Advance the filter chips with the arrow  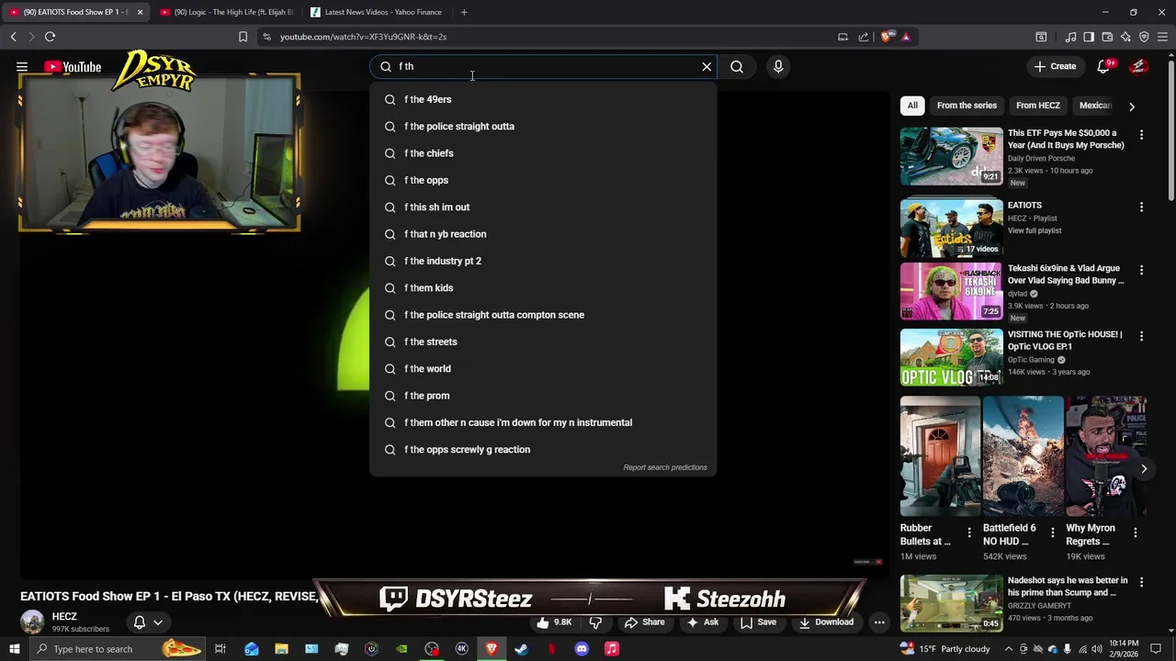(x=1132, y=106)
